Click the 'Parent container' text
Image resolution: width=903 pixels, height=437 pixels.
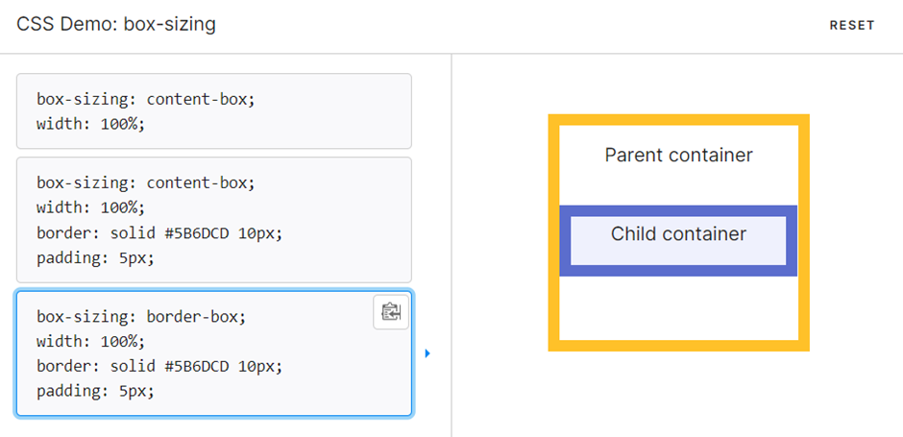pos(678,155)
